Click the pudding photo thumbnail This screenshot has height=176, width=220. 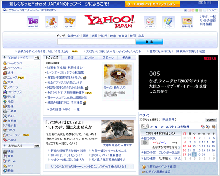tap(117, 75)
